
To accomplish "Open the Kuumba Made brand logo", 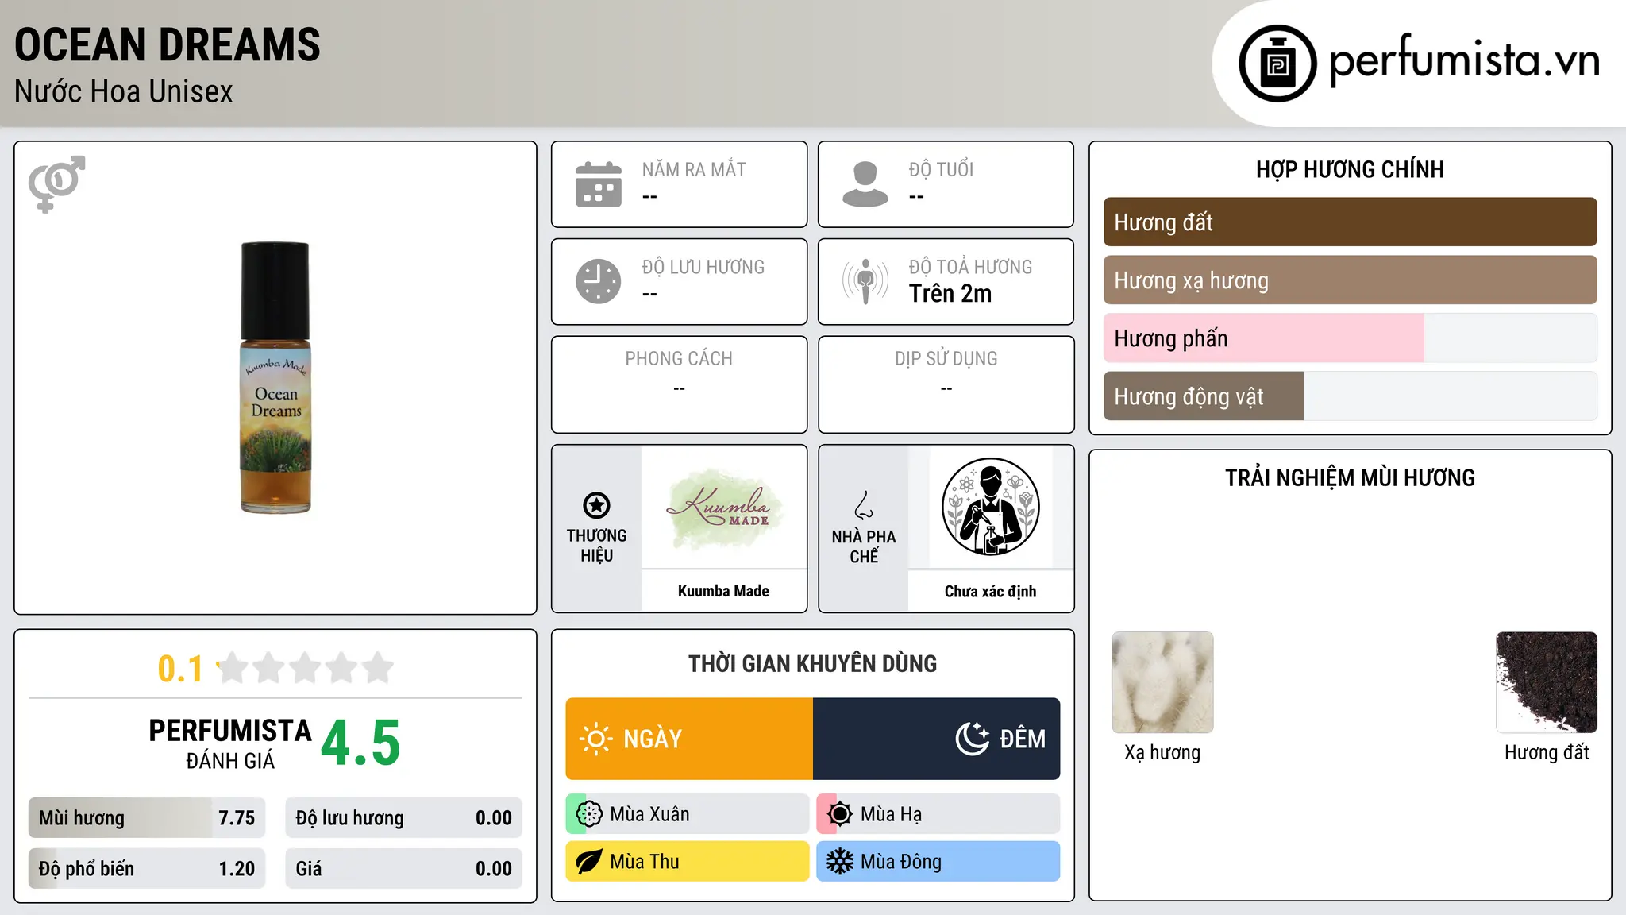I will pos(723,508).
